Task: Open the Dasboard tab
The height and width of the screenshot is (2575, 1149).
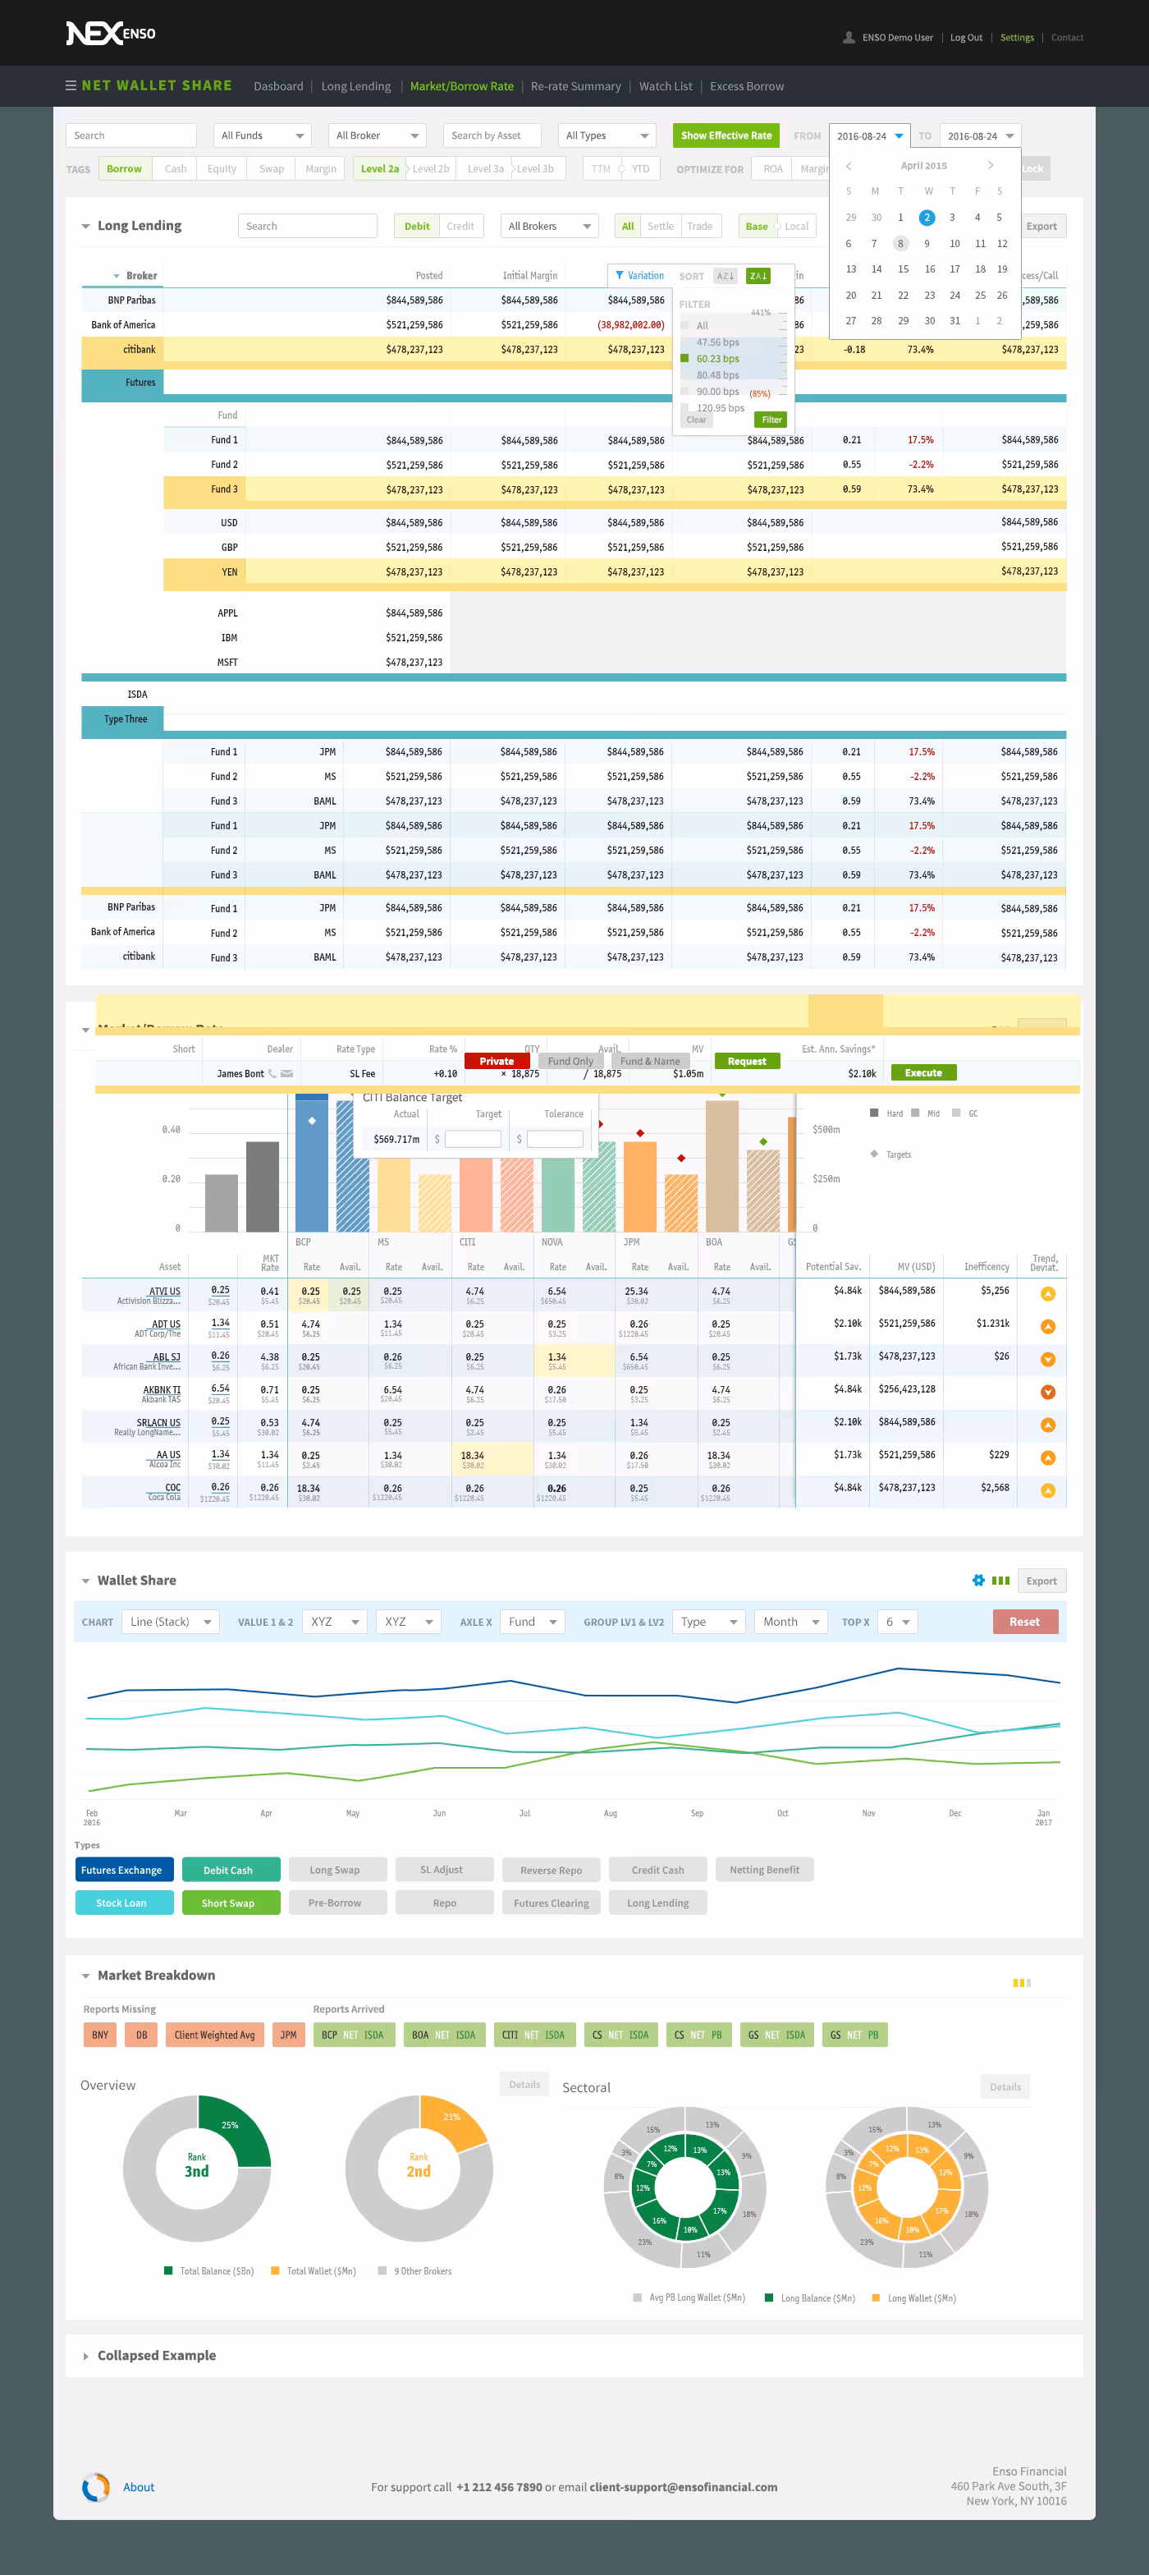Action: pyautogui.click(x=279, y=86)
